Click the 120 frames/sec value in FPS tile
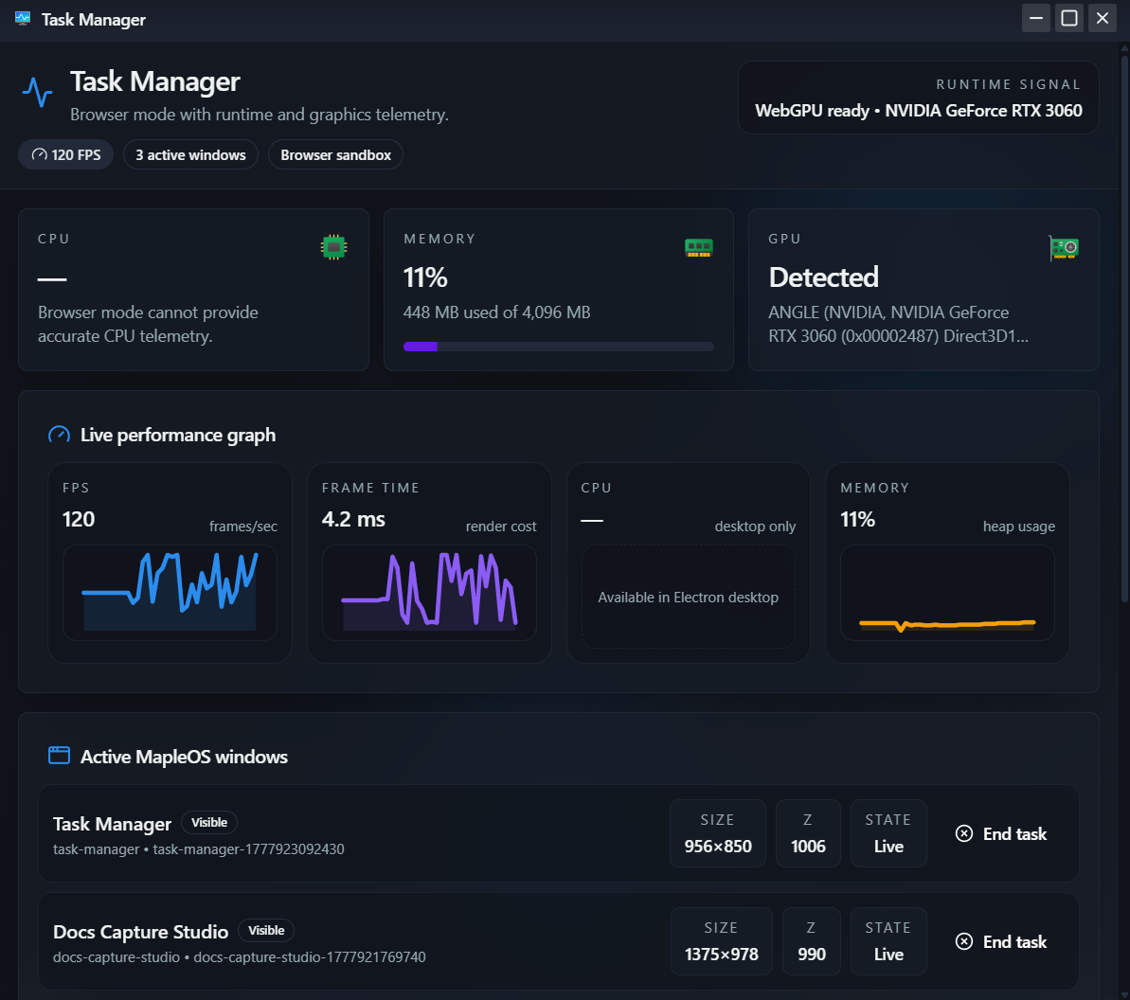 point(79,519)
